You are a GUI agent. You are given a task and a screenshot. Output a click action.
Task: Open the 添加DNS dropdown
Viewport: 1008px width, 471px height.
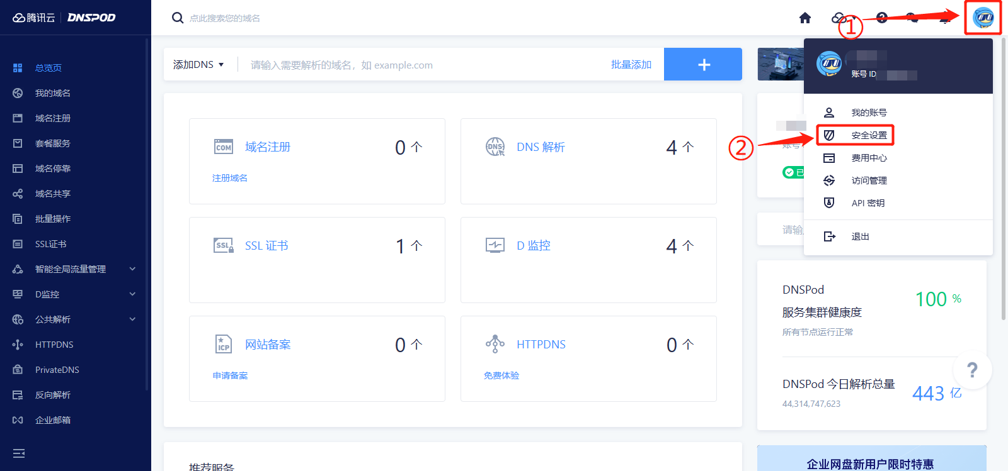click(198, 65)
